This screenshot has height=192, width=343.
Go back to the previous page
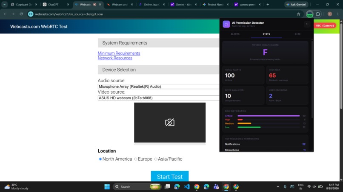5,14
